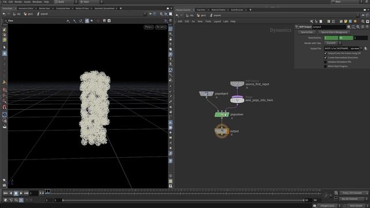
Task: Enable Alfred Style Progress checkbox
Action: pos(325,66)
